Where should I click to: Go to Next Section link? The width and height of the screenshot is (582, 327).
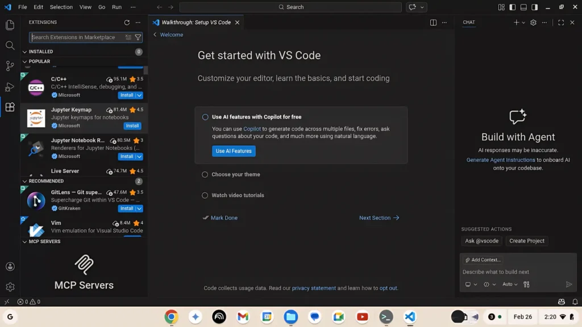pyautogui.click(x=379, y=217)
